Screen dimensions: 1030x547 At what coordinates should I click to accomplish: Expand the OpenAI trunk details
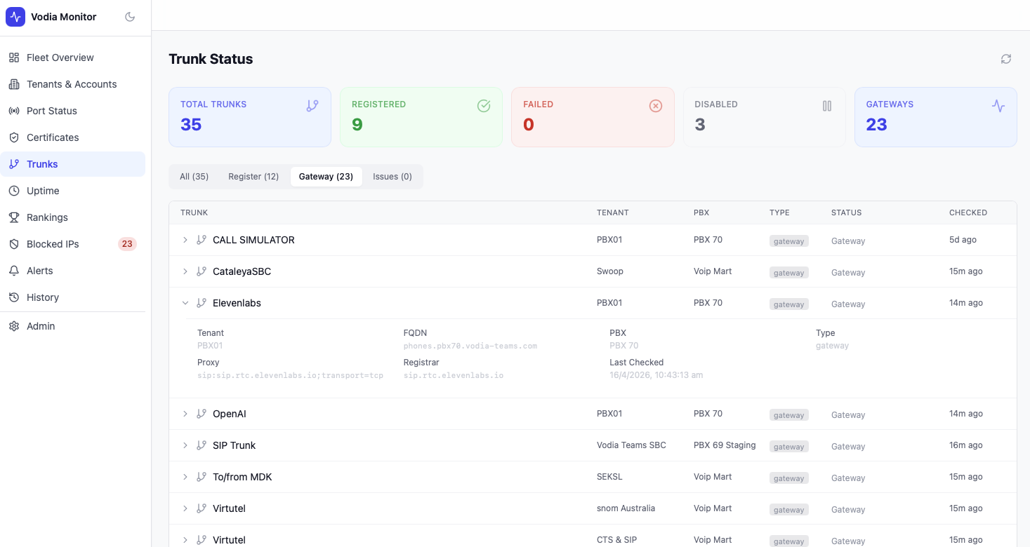click(x=185, y=414)
